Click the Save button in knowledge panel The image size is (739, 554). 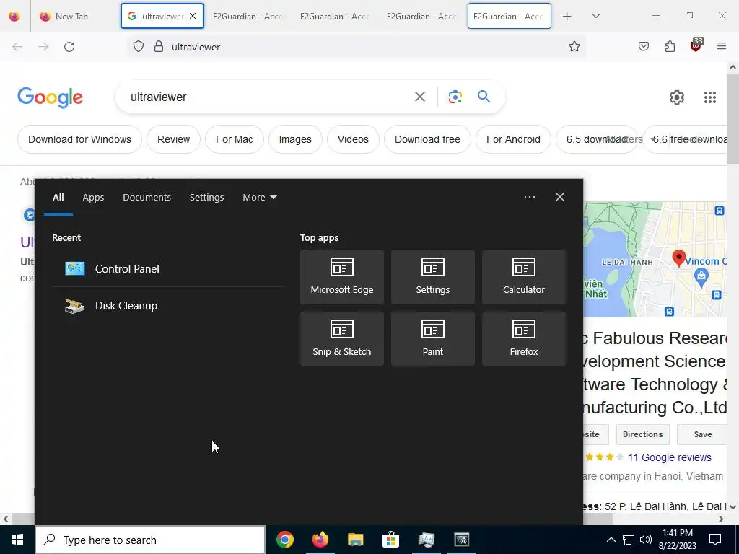703,434
